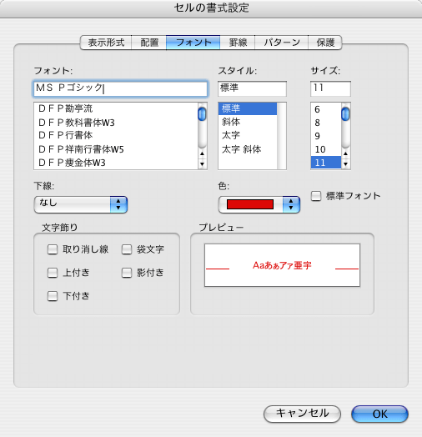The height and width of the screenshot is (437, 422).
Task: Click the font list scroll down arrow
Action: (x=202, y=164)
